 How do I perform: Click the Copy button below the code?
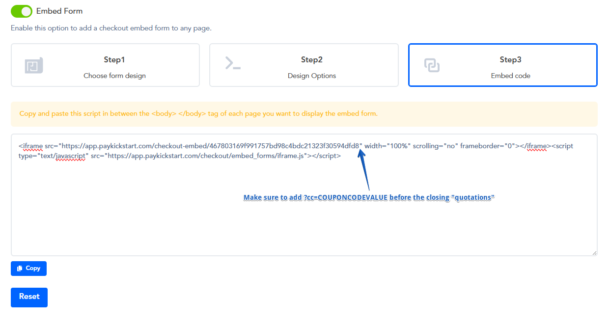tap(28, 269)
